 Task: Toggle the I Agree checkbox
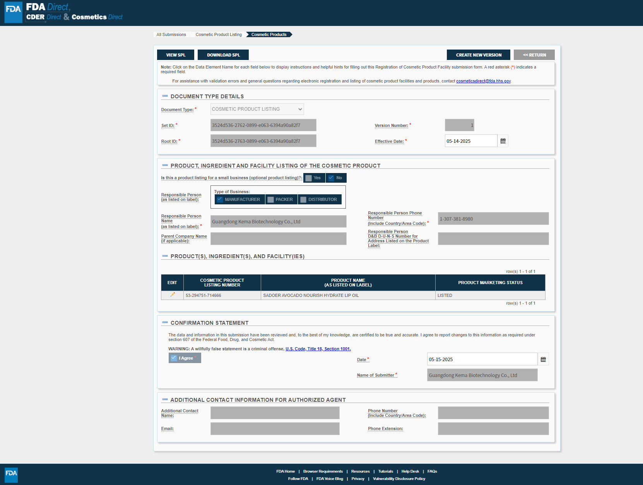(174, 358)
